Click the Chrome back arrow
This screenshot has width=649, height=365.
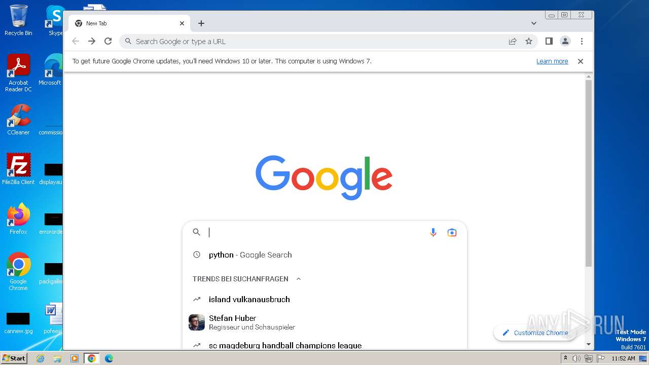(x=76, y=42)
